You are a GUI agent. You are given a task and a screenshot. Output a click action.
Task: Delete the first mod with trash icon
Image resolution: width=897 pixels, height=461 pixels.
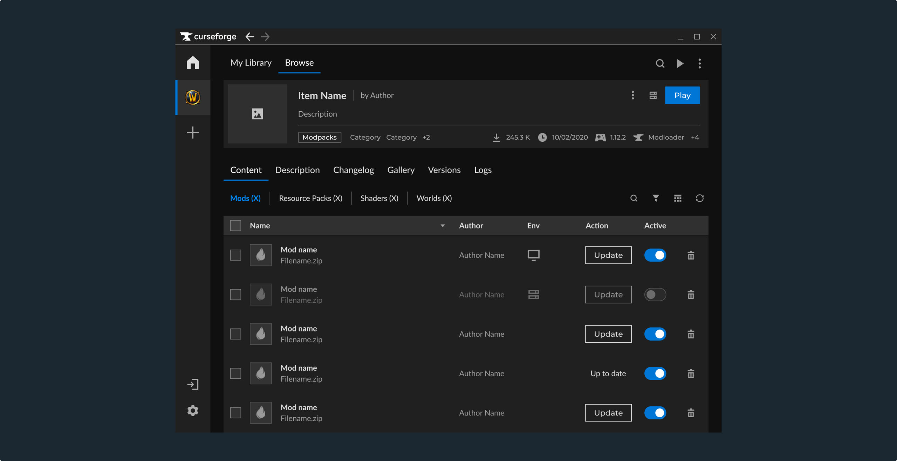[x=691, y=255]
